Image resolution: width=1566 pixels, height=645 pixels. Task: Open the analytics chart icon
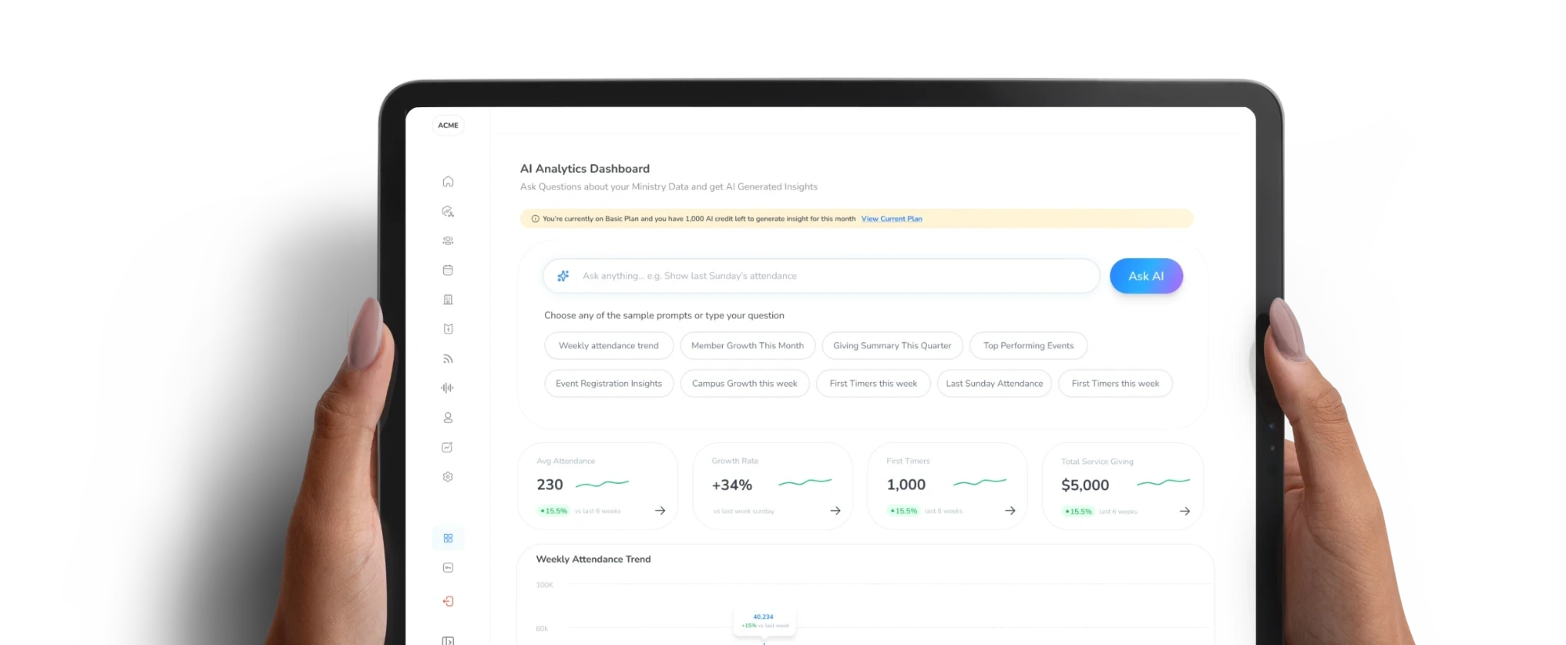point(447,447)
